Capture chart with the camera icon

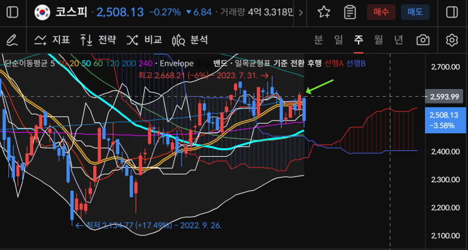[423, 40]
